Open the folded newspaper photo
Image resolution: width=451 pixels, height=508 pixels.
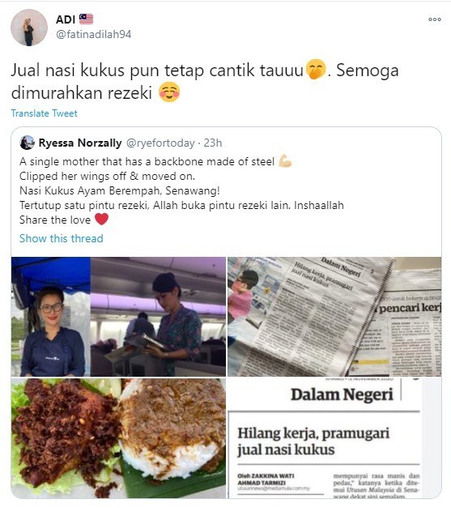tap(334, 317)
